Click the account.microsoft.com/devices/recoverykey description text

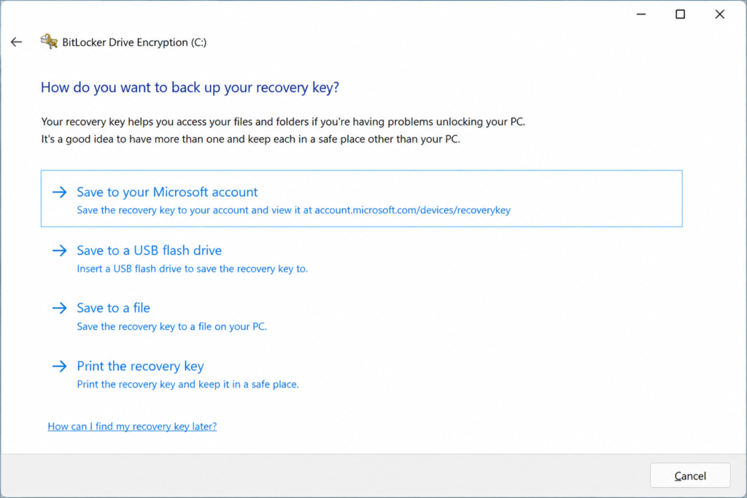tap(293, 210)
